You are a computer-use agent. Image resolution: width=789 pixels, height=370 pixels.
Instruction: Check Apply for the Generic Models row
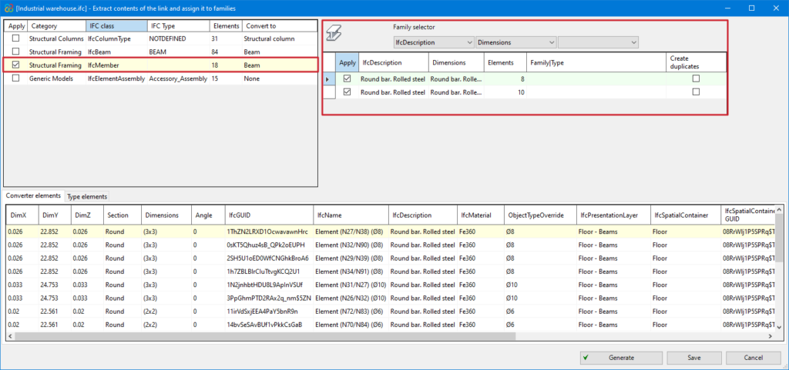pyautogui.click(x=16, y=78)
